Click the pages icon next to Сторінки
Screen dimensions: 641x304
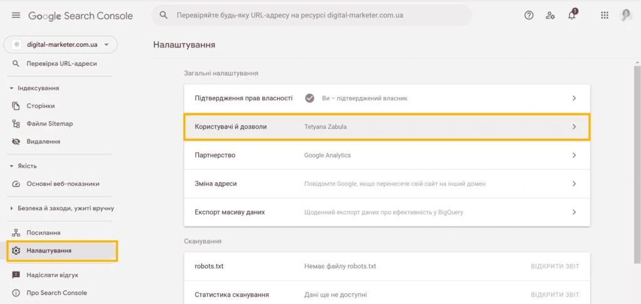(16, 106)
